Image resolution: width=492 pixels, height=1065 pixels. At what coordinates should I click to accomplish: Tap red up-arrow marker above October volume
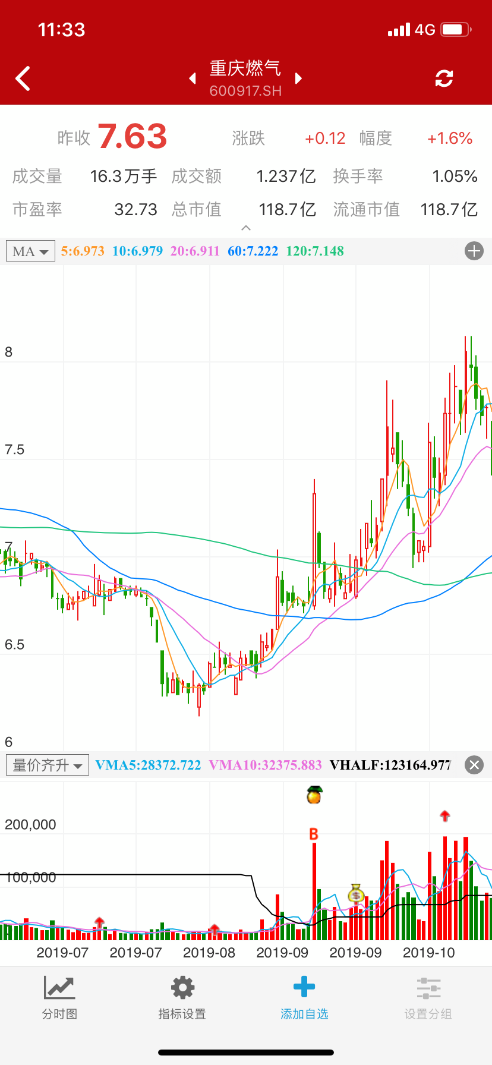coord(445,816)
